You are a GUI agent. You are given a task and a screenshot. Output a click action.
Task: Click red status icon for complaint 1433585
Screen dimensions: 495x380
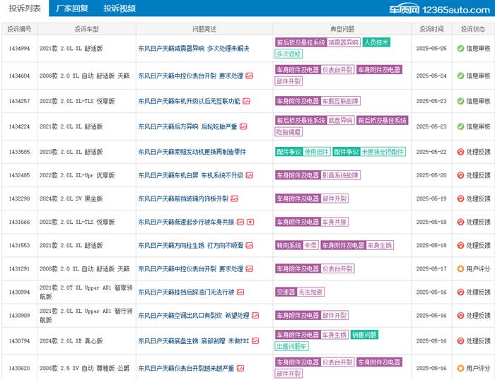(x=460, y=152)
